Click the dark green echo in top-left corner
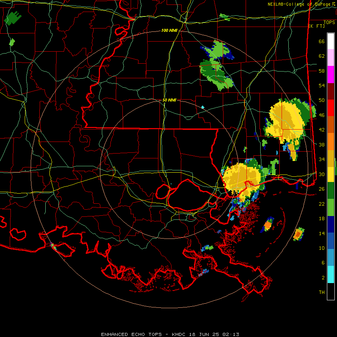The image size is (337, 337). pyautogui.click(x=12, y=18)
